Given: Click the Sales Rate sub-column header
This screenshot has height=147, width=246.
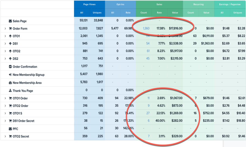Looking at the screenshot, I should point(159,13).
